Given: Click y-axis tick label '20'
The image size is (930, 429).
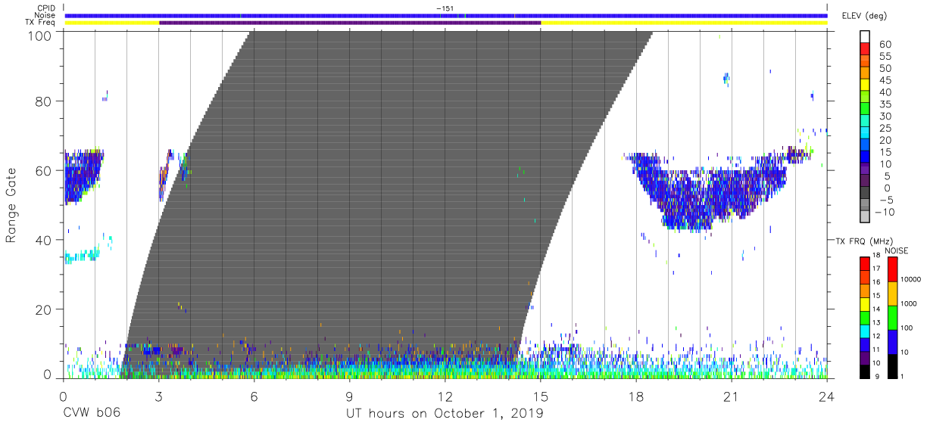Looking at the screenshot, I should (45, 309).
